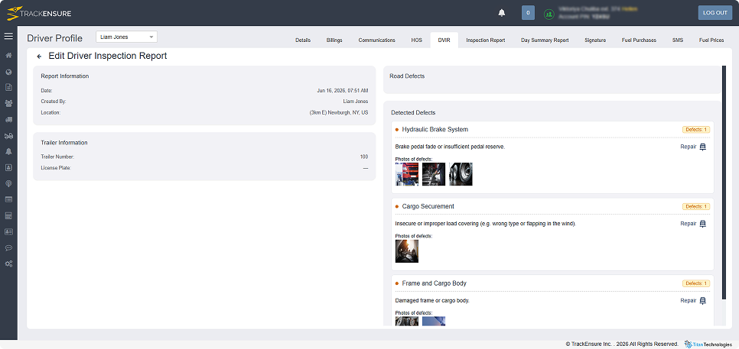Open the home icon in sidebar
The width and height of the screenshot is (739, 349).
[x=8, y=56]
